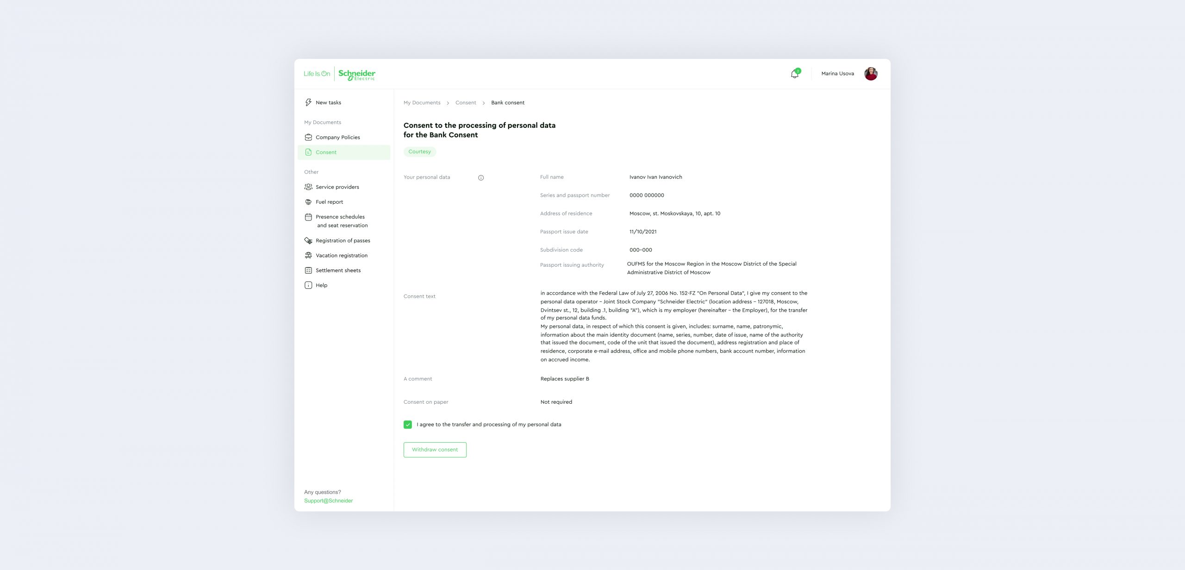The height and width of the screenshot is (570, 1185).
Task: Click the notification bell icon
Action: 794,74
